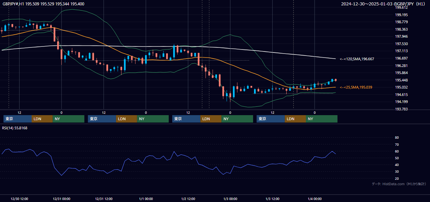Select the 197.530 price tick
The width and height of the screenshot is (430, 202).
pos(401,44)
